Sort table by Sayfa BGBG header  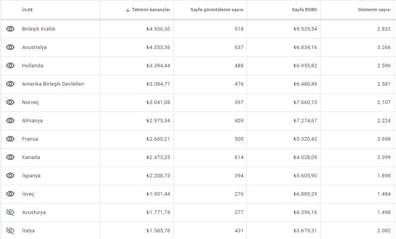tap(304, 10)
